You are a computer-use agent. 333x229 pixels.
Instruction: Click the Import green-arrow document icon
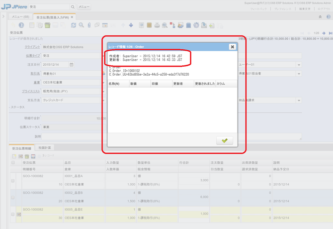(x=212, y=25)
